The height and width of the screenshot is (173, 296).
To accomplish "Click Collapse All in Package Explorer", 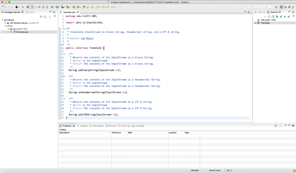I will point(41,17).
